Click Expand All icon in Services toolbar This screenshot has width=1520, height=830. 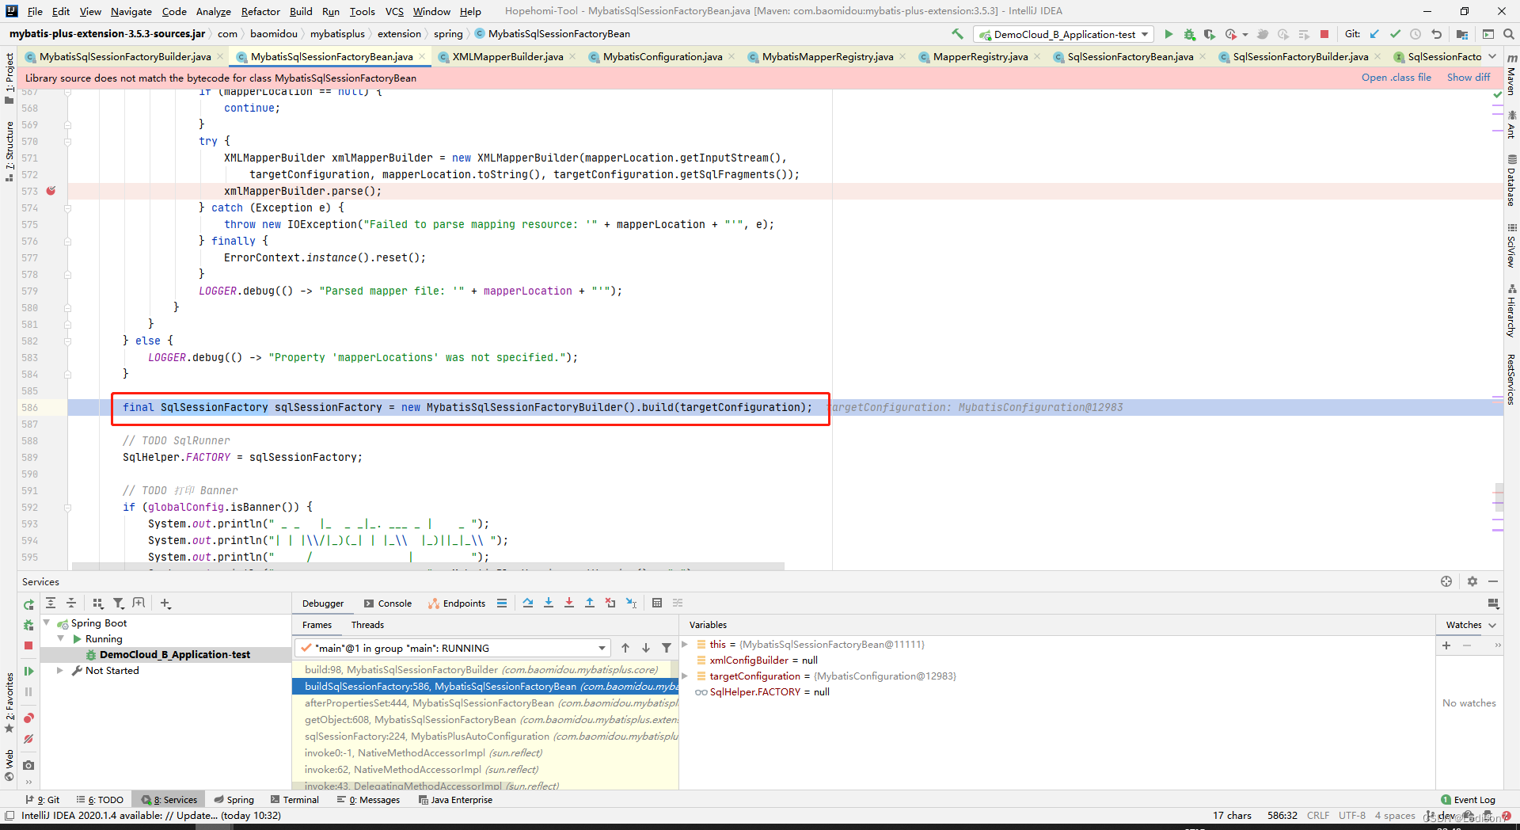(51, 603)
